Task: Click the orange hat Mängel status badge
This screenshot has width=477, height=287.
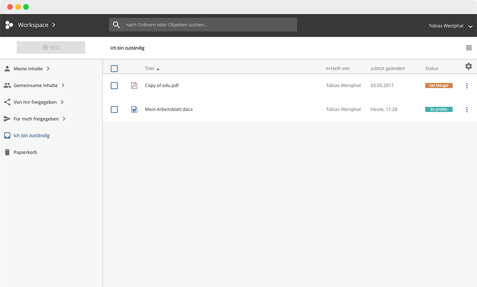Action: 438,85
